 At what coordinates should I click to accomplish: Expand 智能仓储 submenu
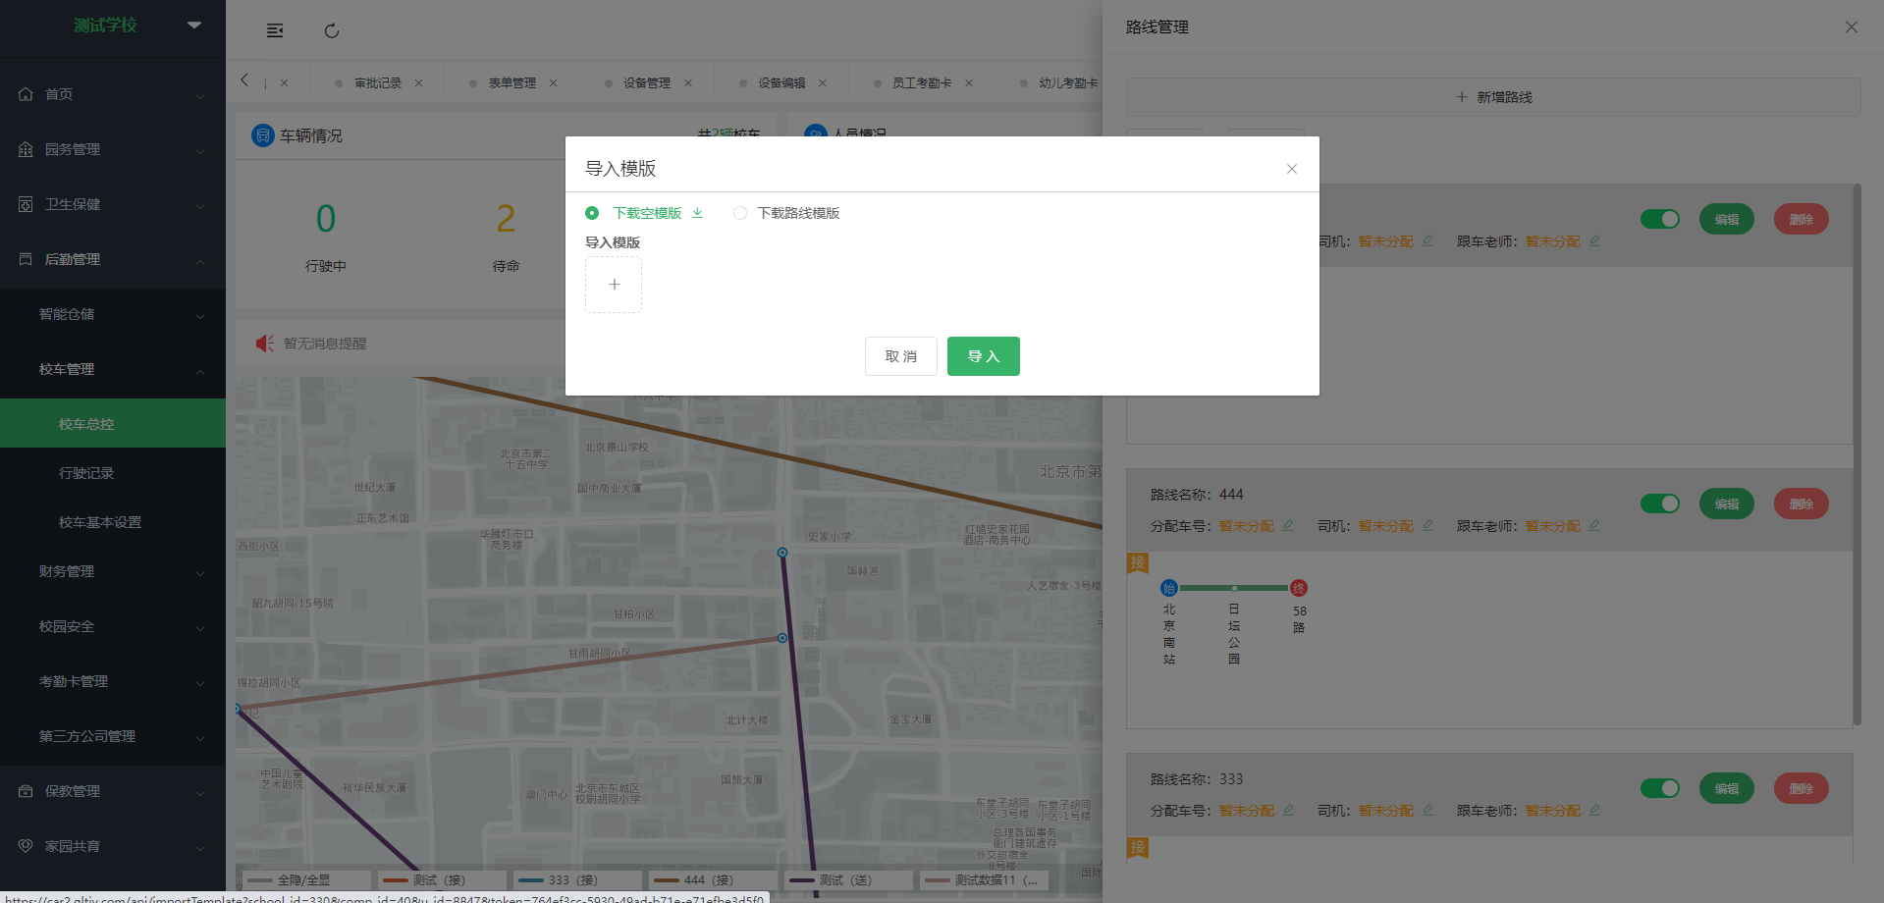tap(113, 314)
